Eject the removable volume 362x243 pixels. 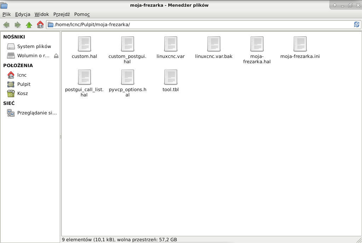56,56
